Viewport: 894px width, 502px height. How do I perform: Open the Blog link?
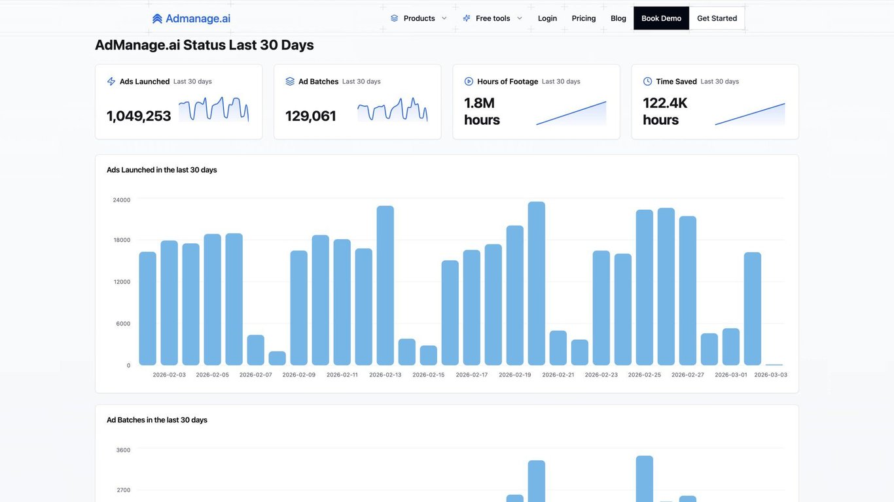(x=618, y=18)
